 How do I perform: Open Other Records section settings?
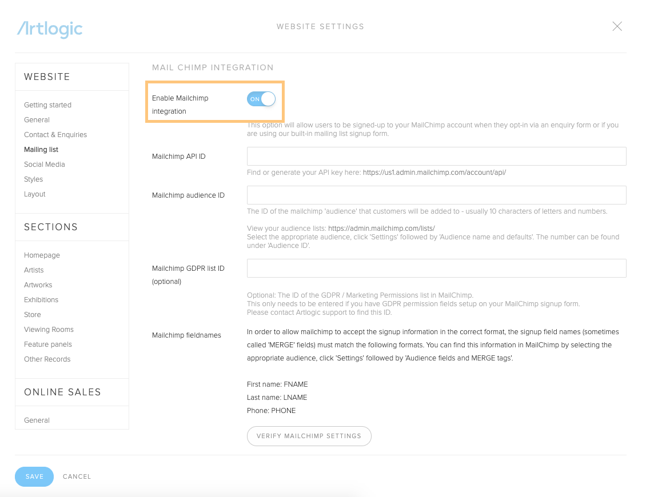47,359
